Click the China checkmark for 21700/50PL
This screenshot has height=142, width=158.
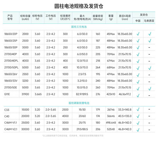(x=138, y=68)
